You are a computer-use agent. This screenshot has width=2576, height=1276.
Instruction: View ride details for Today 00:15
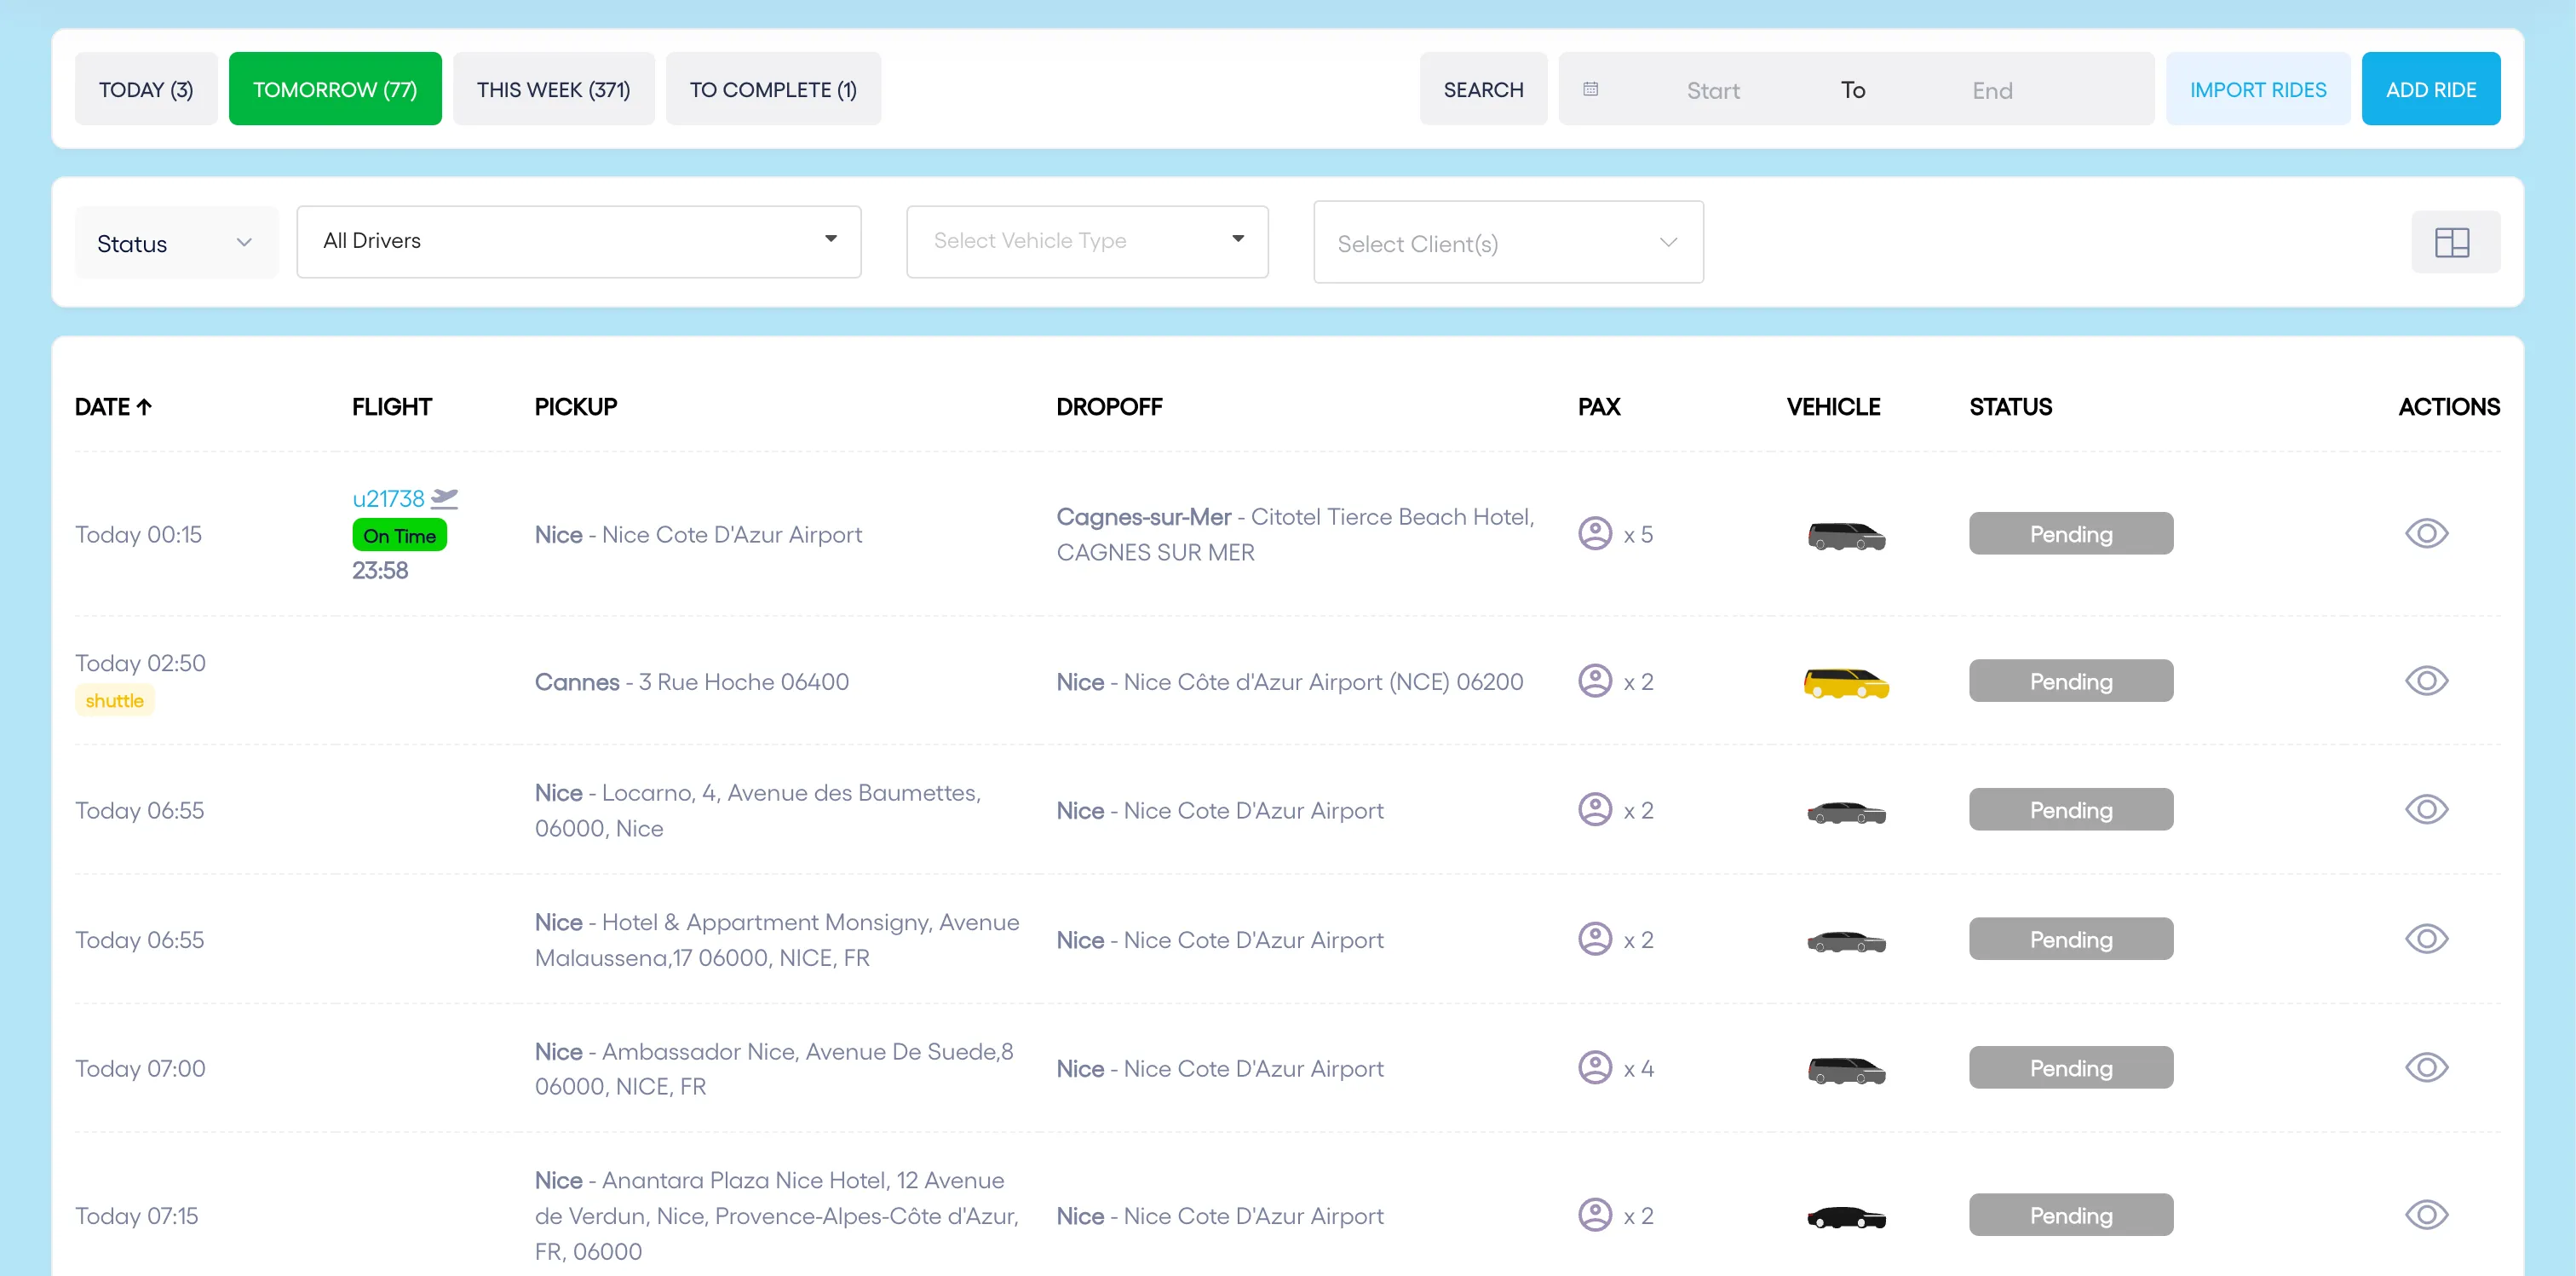click(2426, 533)
